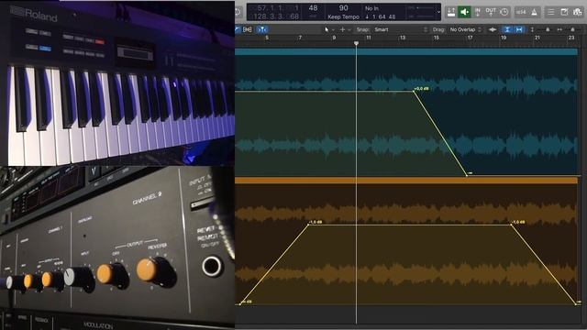
Task: Click bar 19 on the ruler
Action: 504,38
